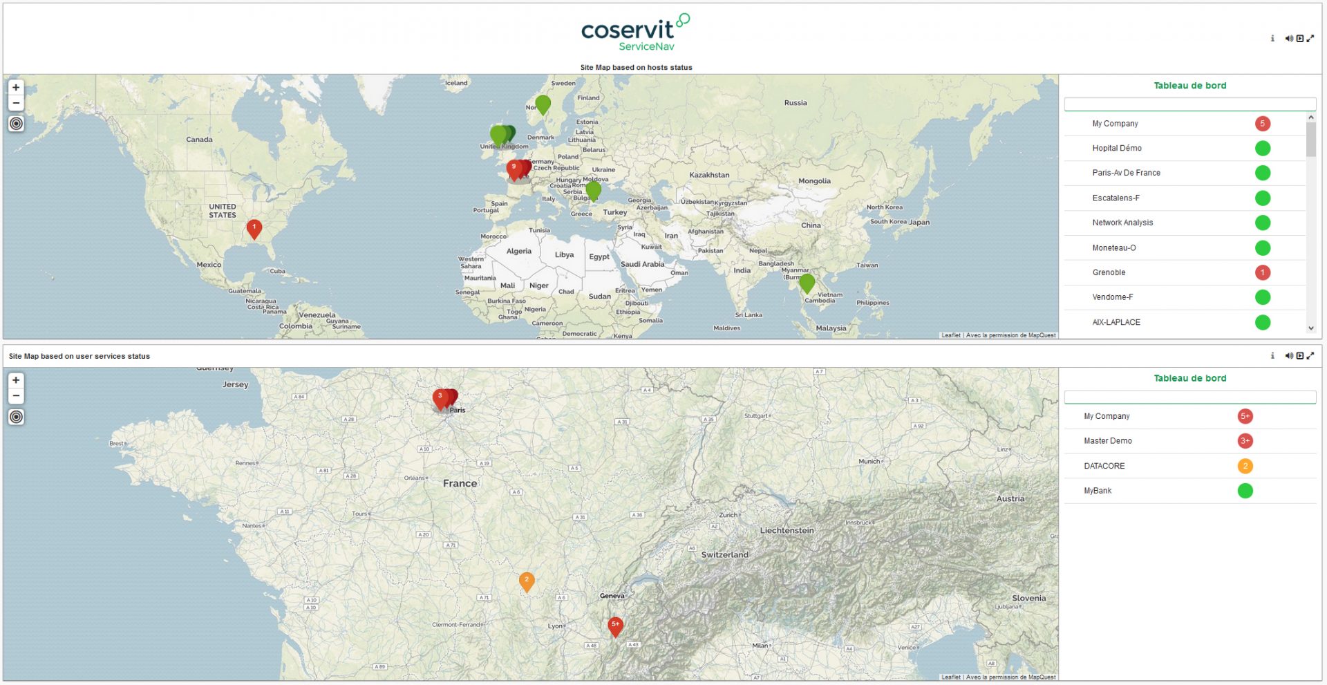Select the Paris-Av De France row
1327x685 pixels.
point(1185,173)
